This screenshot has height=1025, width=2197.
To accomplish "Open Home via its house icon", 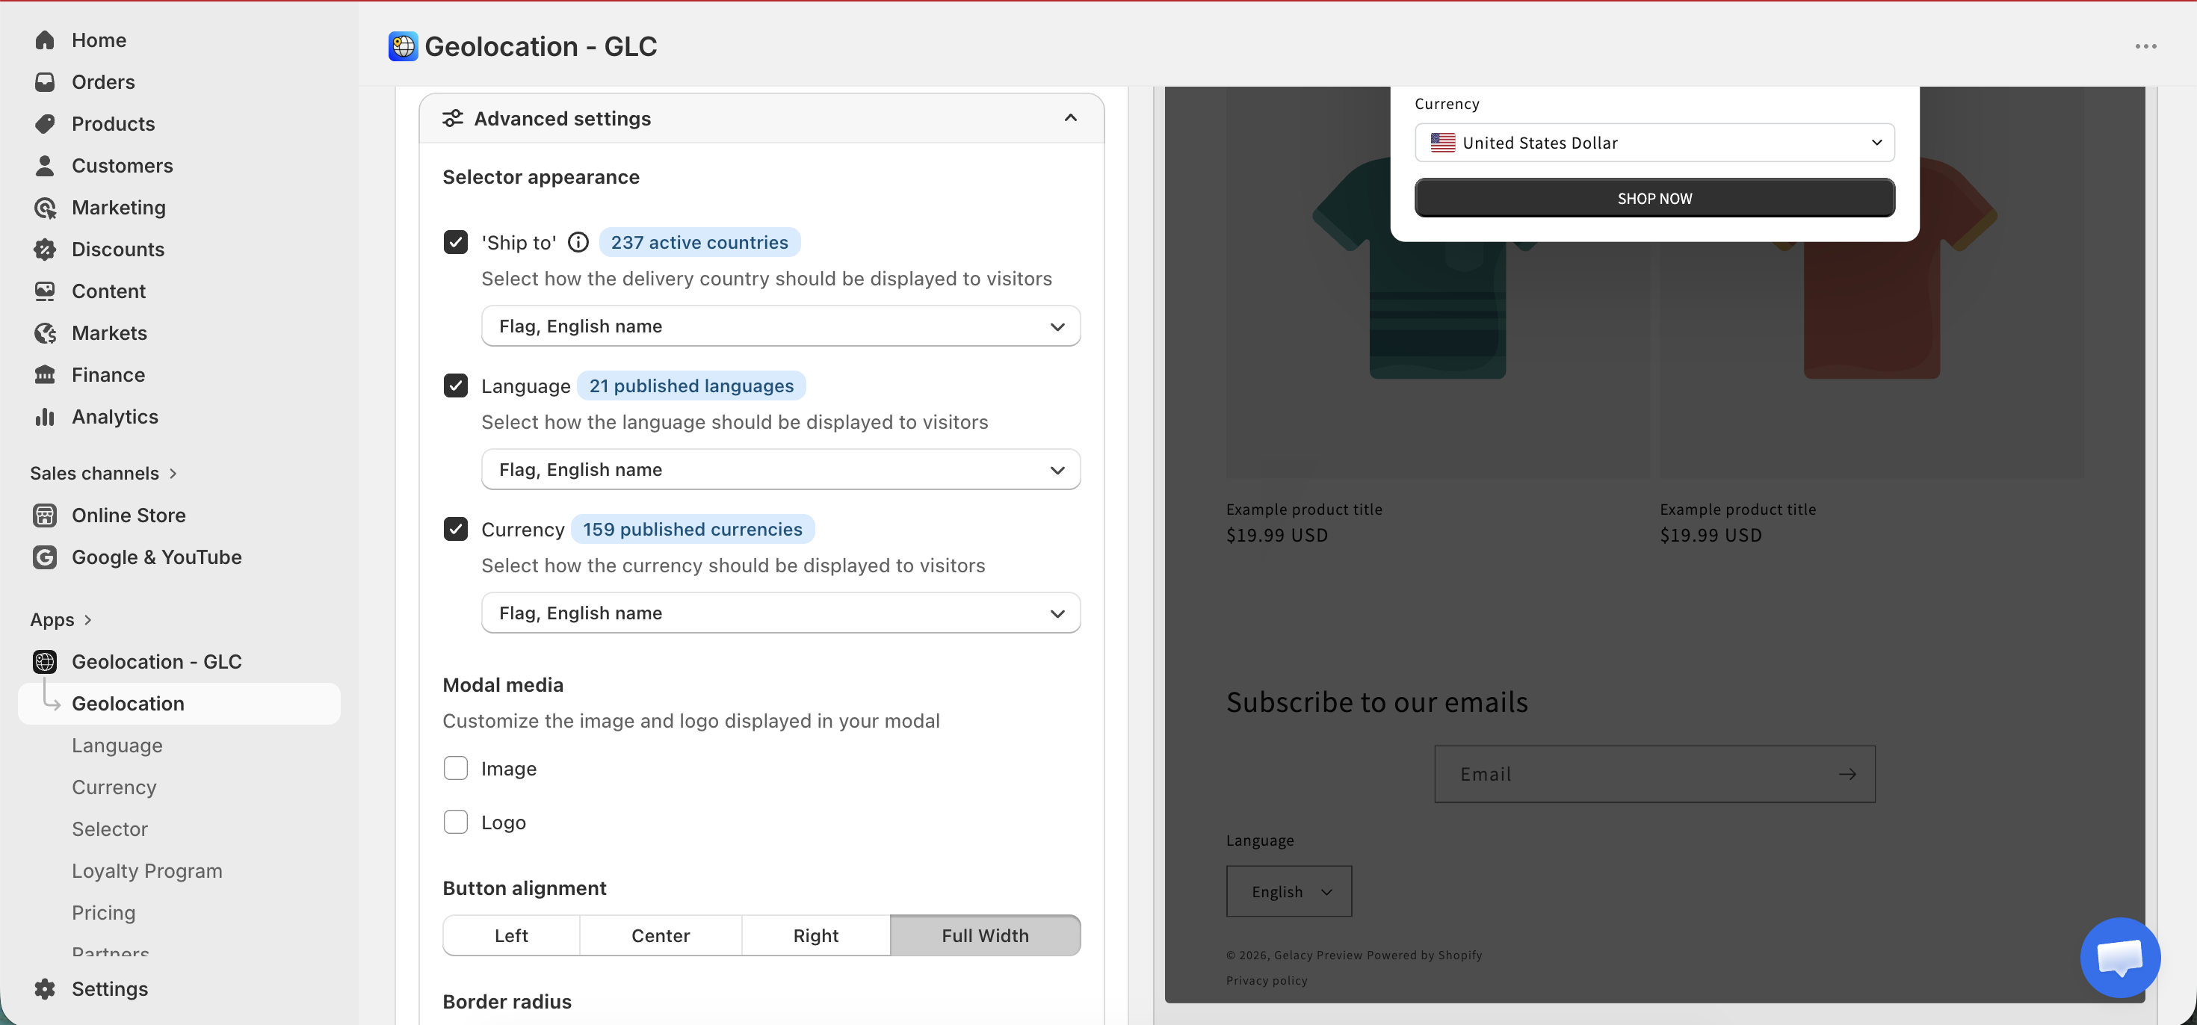I will tap(44, 40).
